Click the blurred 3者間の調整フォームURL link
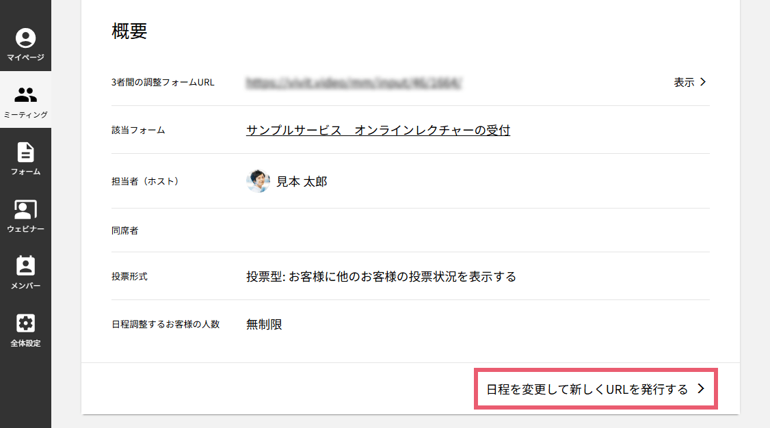This screenshot has height=428, width=770. (354, 83)
